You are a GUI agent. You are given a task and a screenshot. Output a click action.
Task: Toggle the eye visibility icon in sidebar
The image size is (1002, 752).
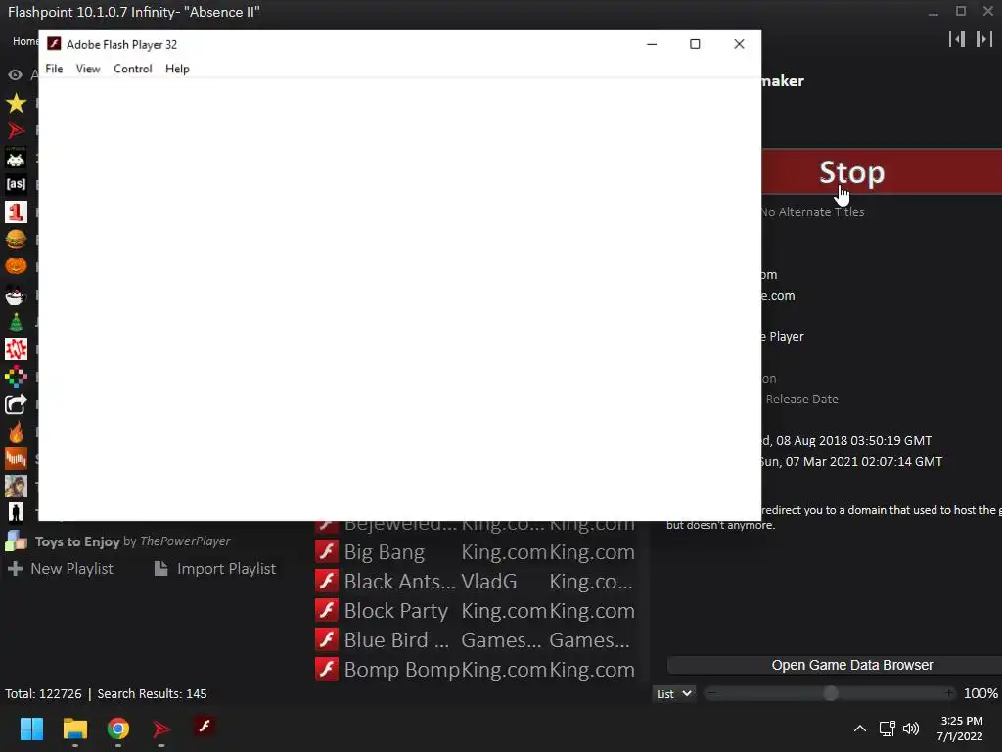[15, 74]
